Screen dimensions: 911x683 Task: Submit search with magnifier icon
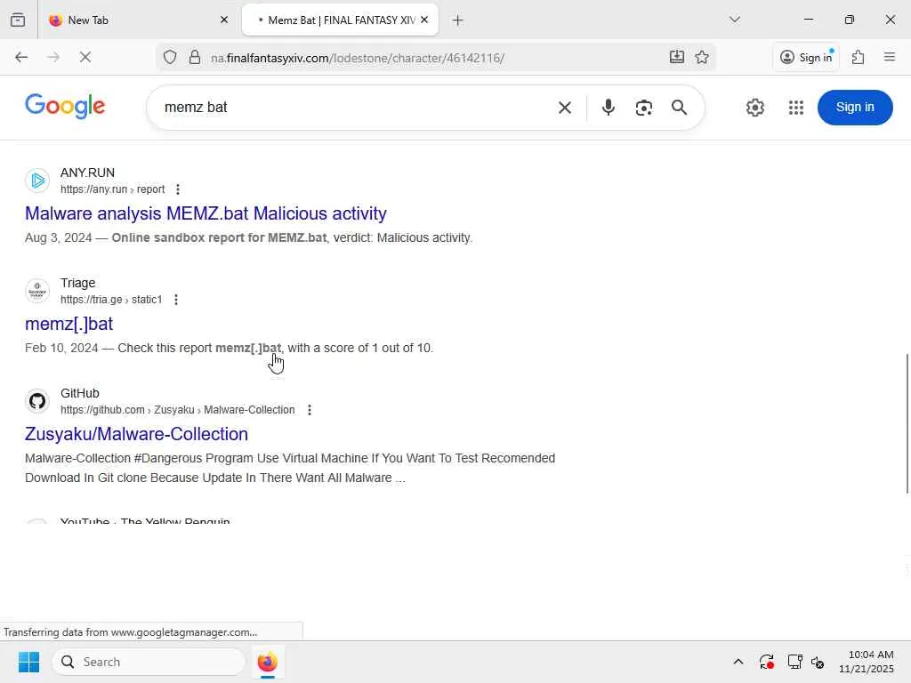(x=679, y=108)
